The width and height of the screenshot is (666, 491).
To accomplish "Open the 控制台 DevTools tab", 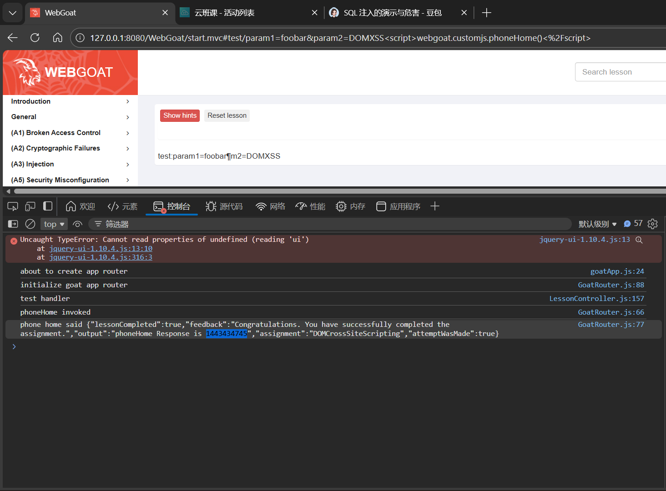I will click(x=172, y=206).
